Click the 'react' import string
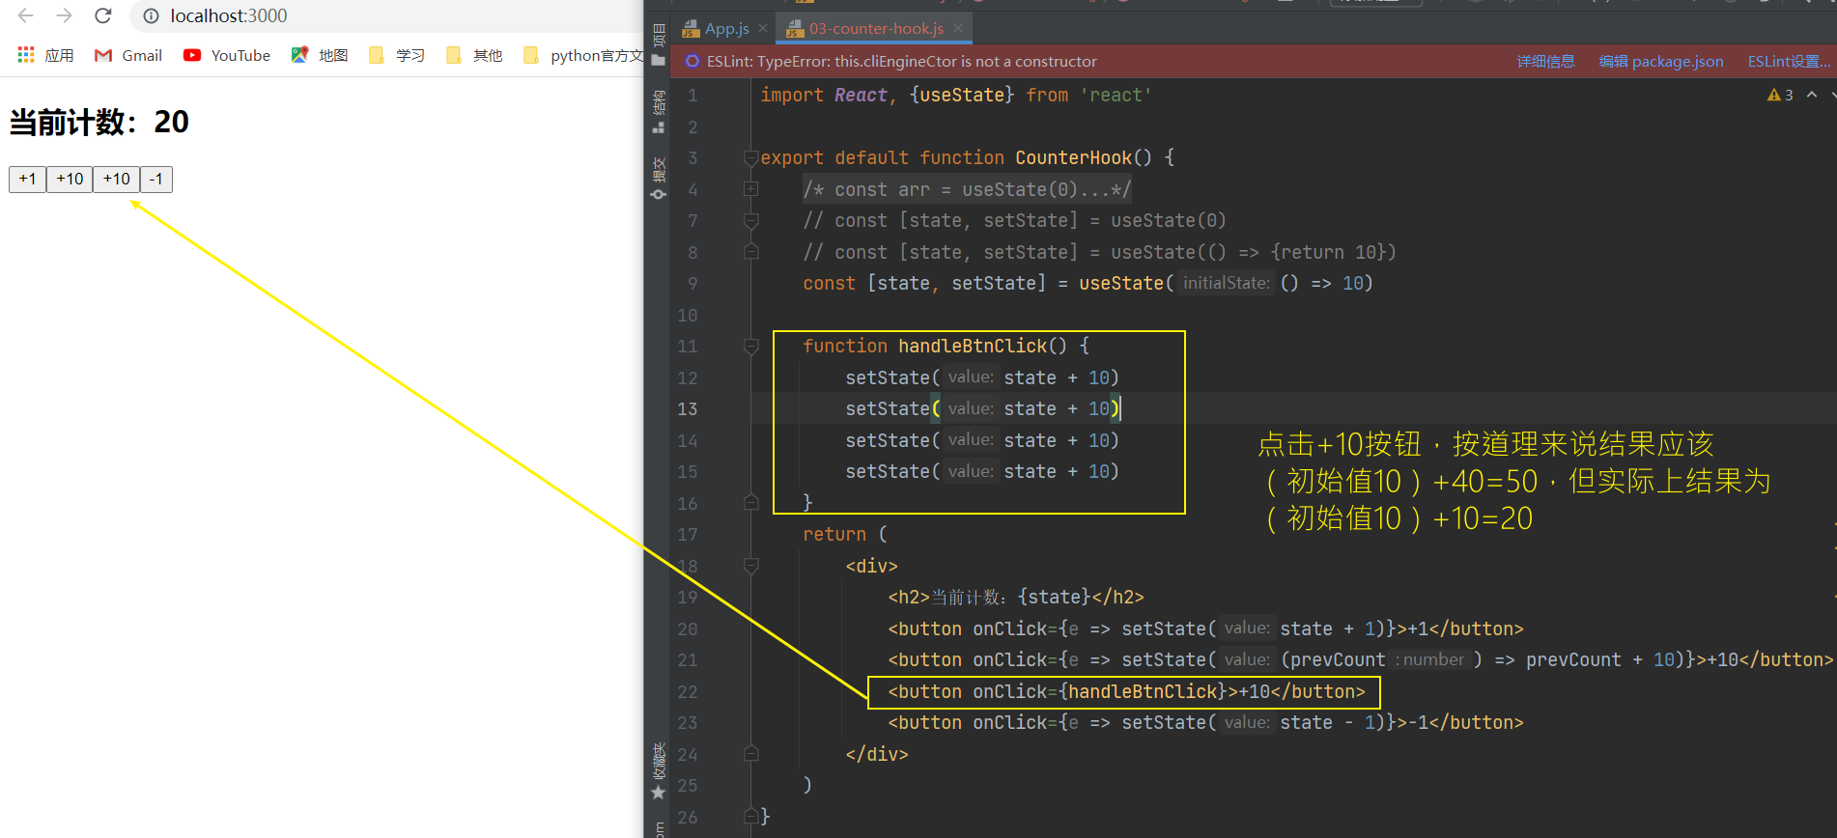 [x=1116, y=95]
